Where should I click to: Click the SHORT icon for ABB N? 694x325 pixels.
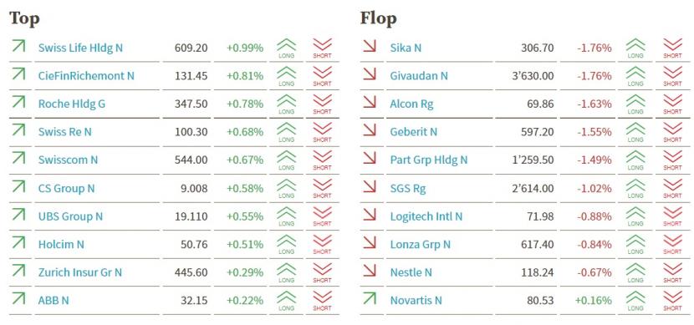click(322, 301)
